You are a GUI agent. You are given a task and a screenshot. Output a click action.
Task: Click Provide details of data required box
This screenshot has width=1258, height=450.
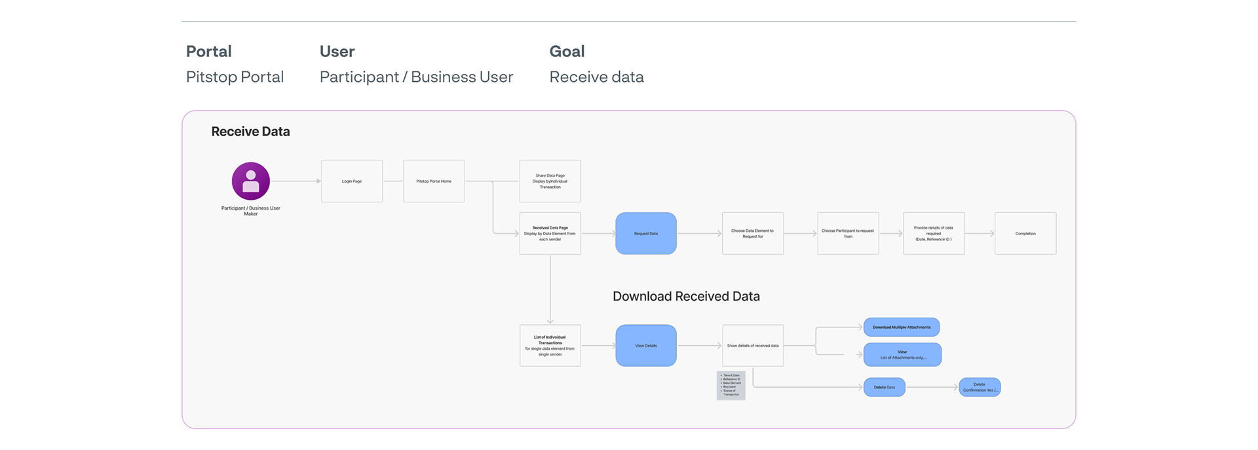click(x=934, y=233)
